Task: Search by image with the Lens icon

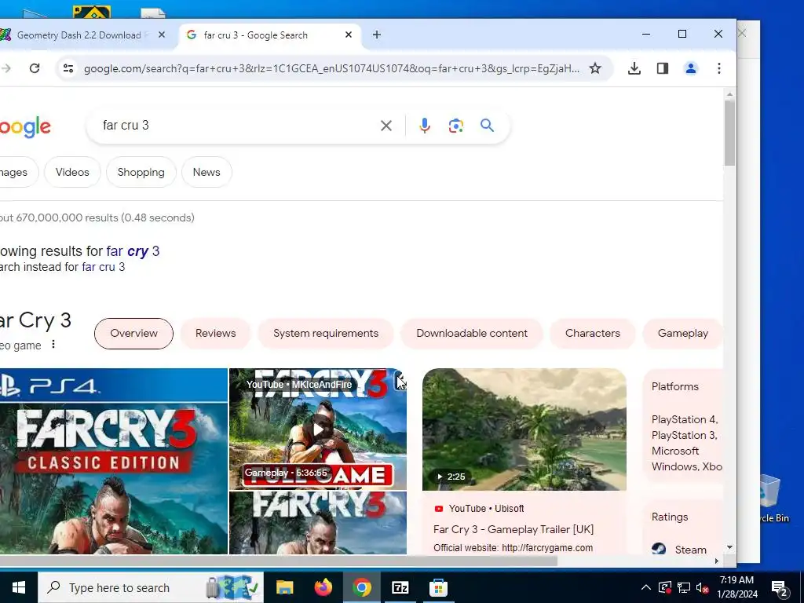Action: click(456, 126)
